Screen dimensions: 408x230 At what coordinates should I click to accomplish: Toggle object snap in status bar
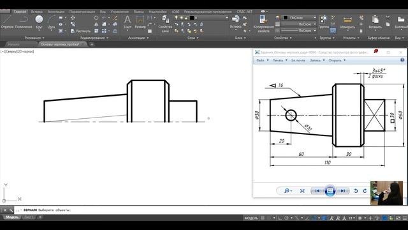[x=314, y=218]
